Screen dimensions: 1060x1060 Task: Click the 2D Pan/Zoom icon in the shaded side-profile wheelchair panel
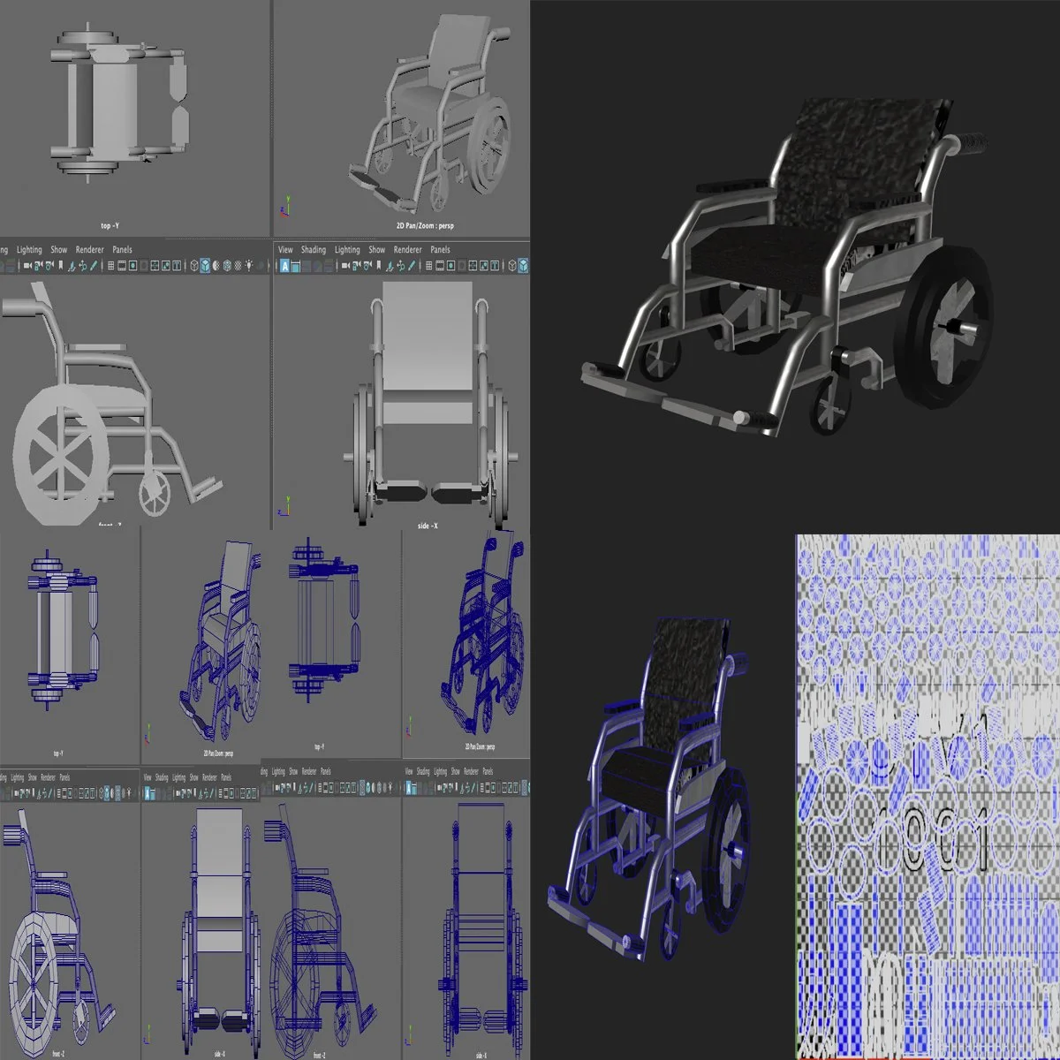tap(82, 266)
